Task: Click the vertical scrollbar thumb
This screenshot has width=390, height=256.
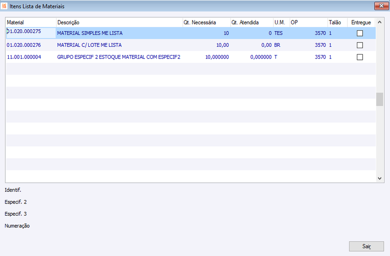Action: (380, 99)
